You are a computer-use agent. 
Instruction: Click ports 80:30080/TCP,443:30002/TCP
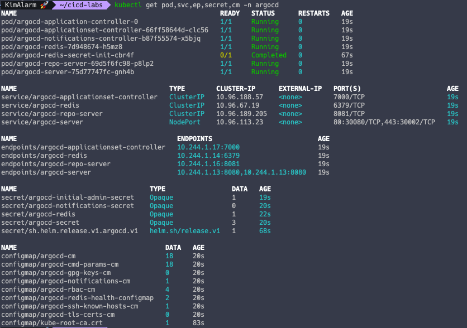coord(384,122)
